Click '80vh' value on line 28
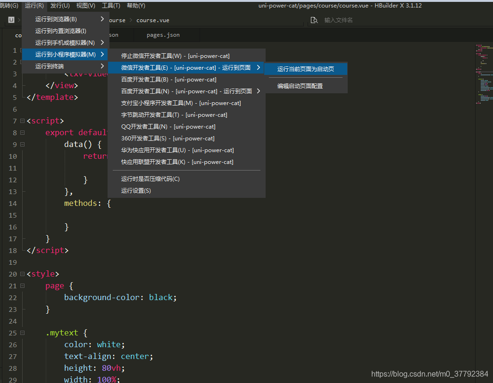 pyautogui.click(x=111, y=368)
